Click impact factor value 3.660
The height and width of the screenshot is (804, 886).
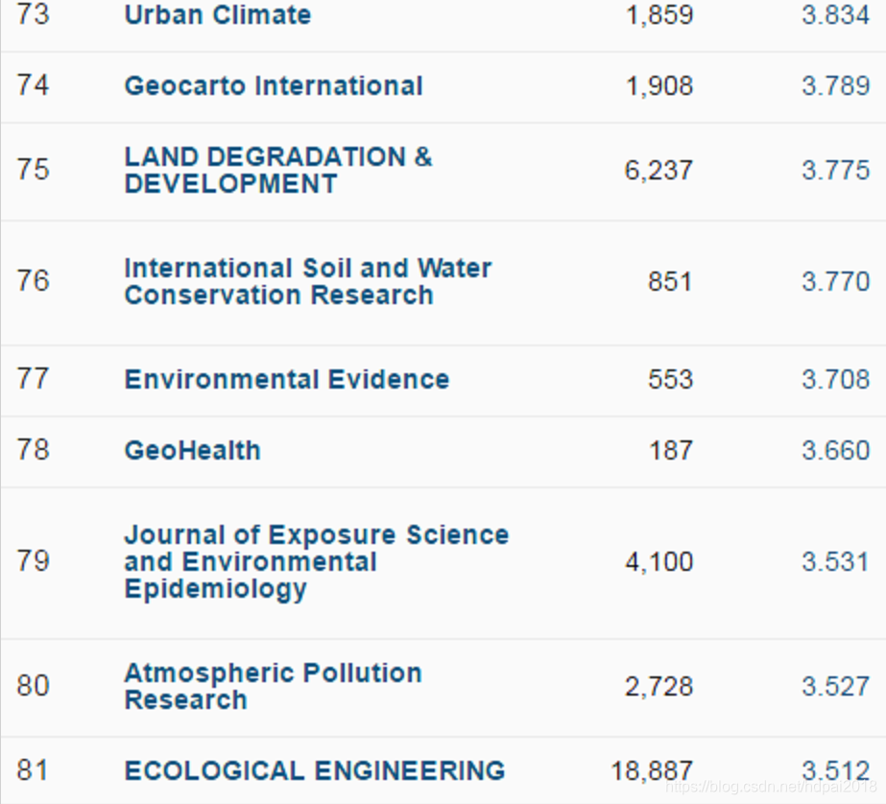point(836,451)
